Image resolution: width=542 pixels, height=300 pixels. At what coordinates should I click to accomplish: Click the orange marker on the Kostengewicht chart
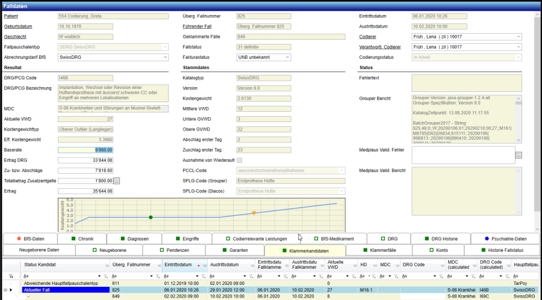254,213
